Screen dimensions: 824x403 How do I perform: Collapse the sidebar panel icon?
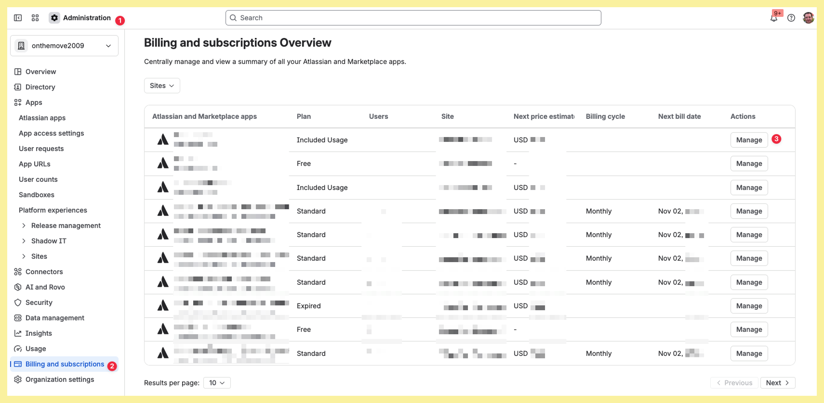pyautogui.click(x=18, y=18)
